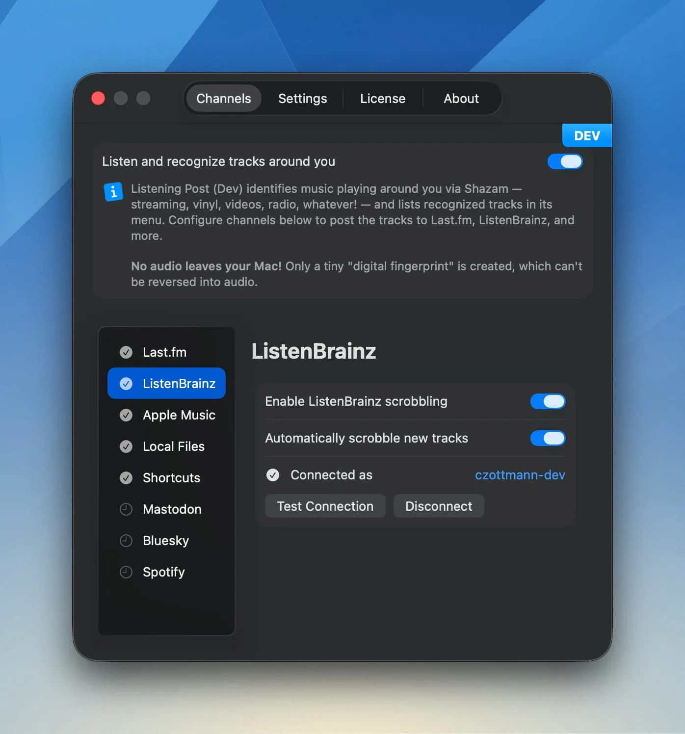Switch to the About tab
This screenshot has width=685, height=734.
[461, 98]
